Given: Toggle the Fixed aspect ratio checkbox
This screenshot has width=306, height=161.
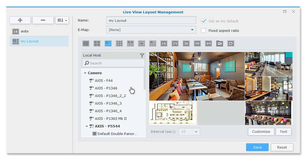Looking at the screenshot, I should point(204,31).
